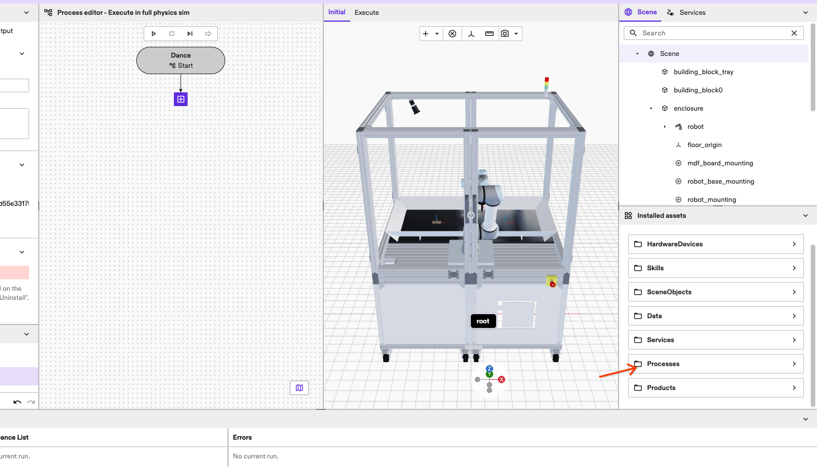Open the Processes asset folder
The height and width of the screenshot is (467, 817).
tap(716, 364)
